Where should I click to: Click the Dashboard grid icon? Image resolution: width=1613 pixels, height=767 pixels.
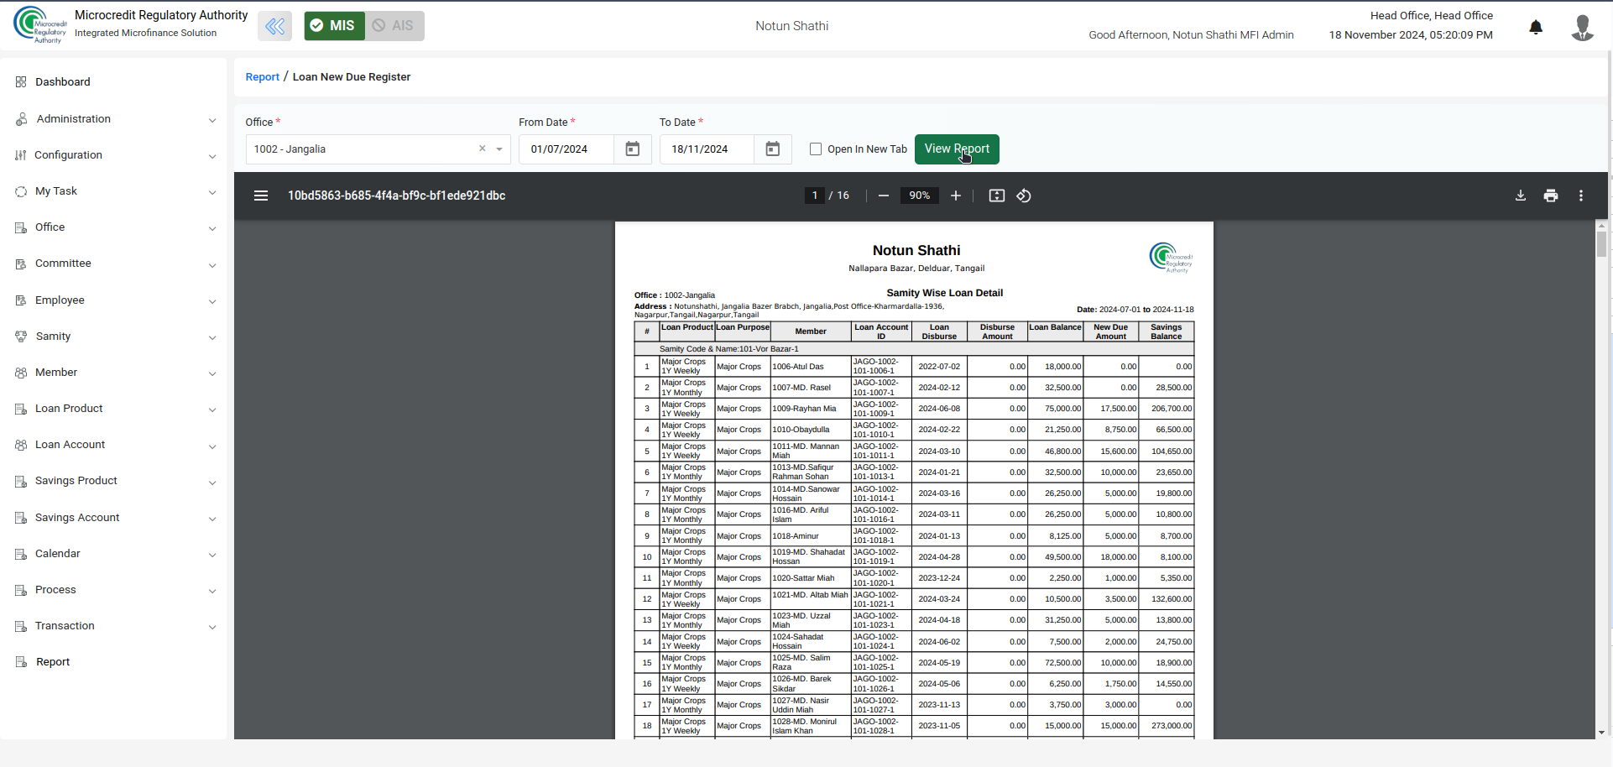(x=21, y=82)
